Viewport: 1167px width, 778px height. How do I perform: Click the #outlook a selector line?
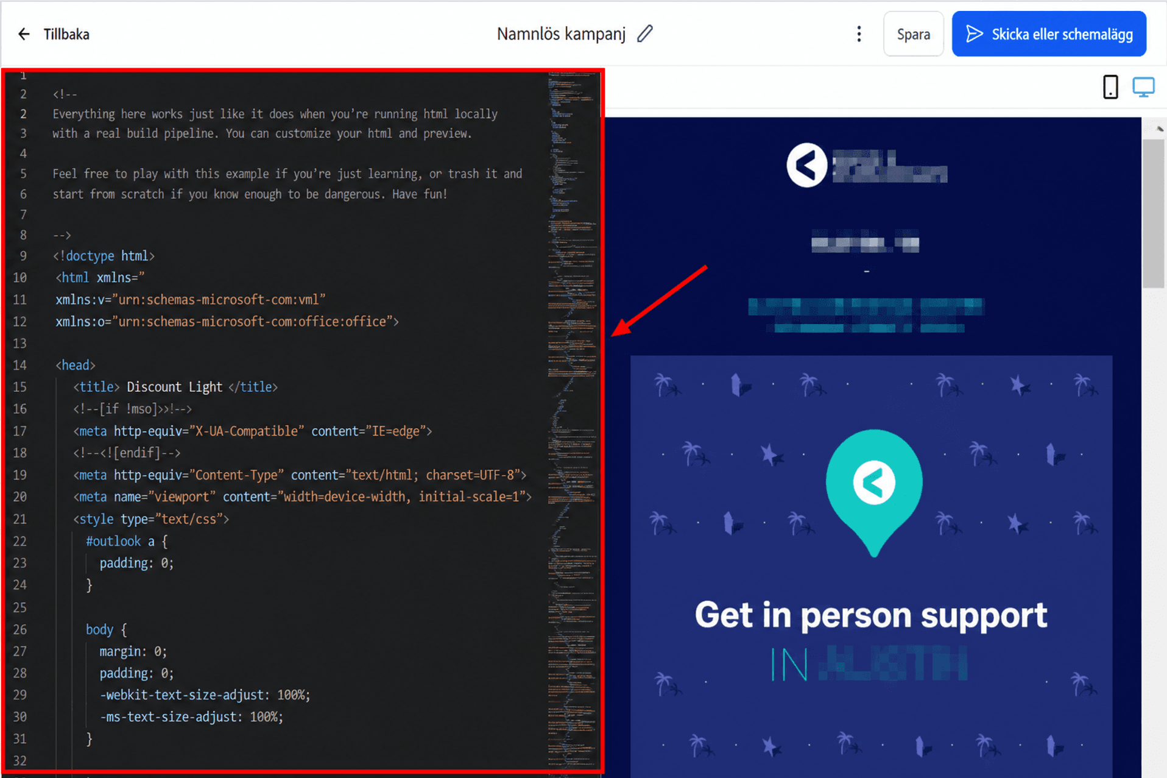click(x=127, y=541)
